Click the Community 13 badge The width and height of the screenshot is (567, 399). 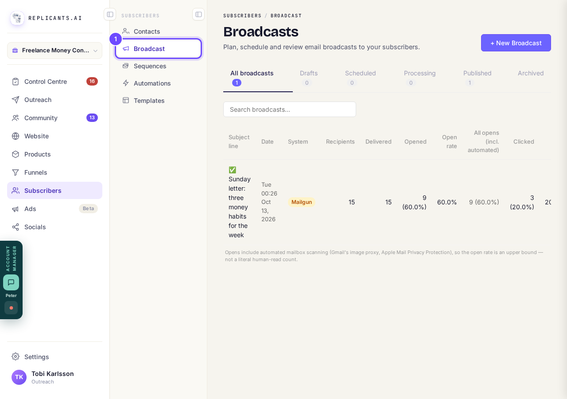[92, 118]
